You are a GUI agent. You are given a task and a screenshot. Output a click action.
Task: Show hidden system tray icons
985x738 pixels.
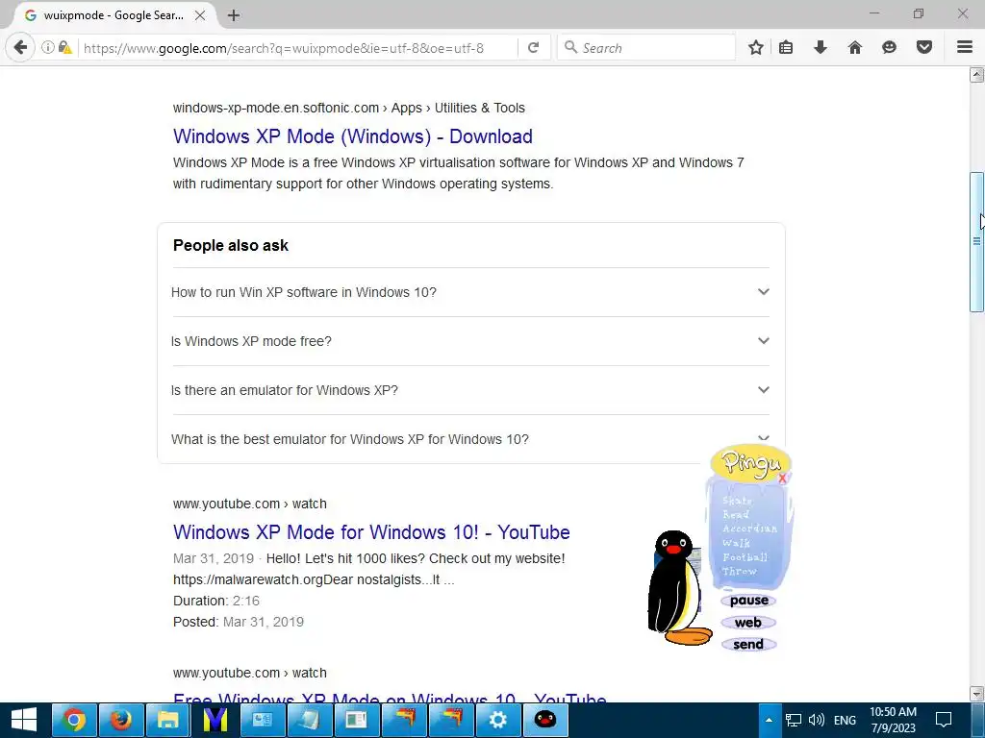[769, 720]
